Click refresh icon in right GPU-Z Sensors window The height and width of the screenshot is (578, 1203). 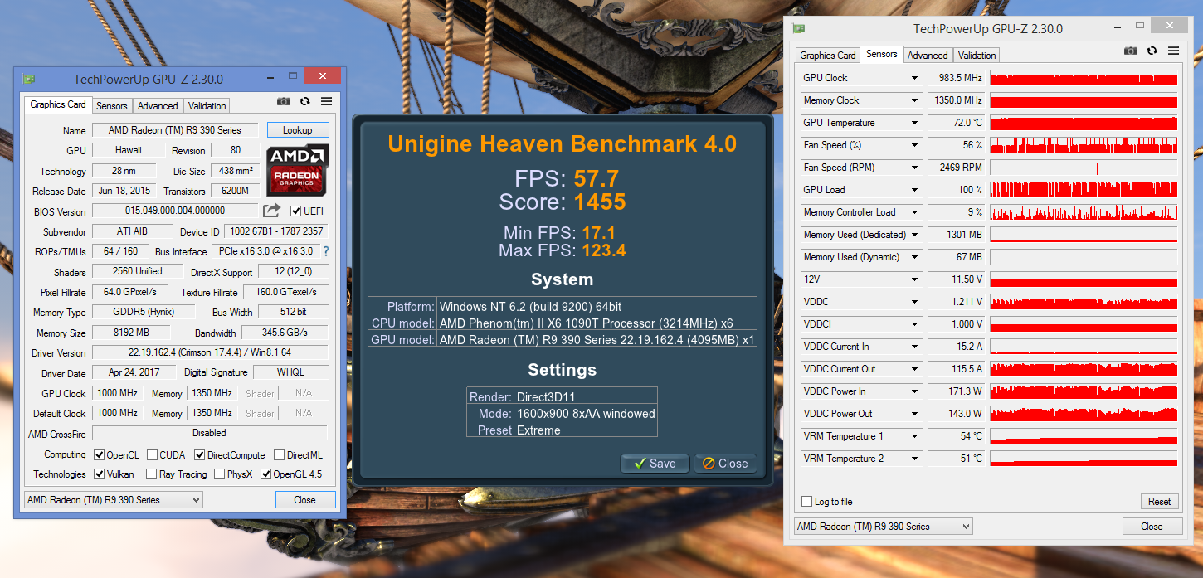(1152, 51)
